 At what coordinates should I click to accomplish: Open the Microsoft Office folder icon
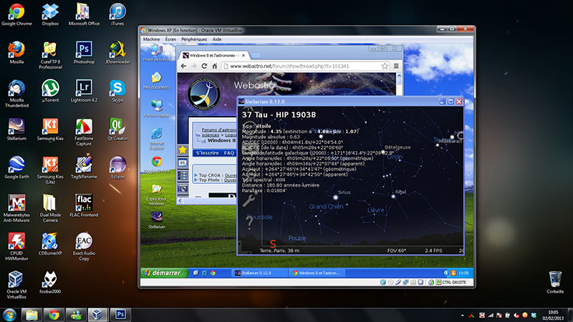coord(84,14)
